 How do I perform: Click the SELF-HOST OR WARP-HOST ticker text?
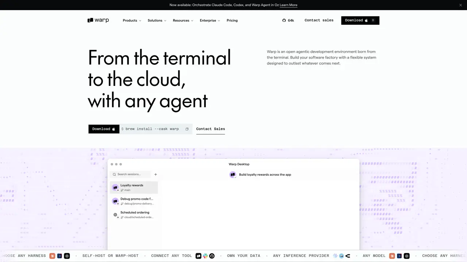point(111,256)
